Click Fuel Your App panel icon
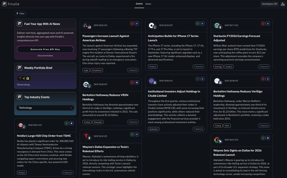This screenshot has height=178, width=287. [20, 24]
